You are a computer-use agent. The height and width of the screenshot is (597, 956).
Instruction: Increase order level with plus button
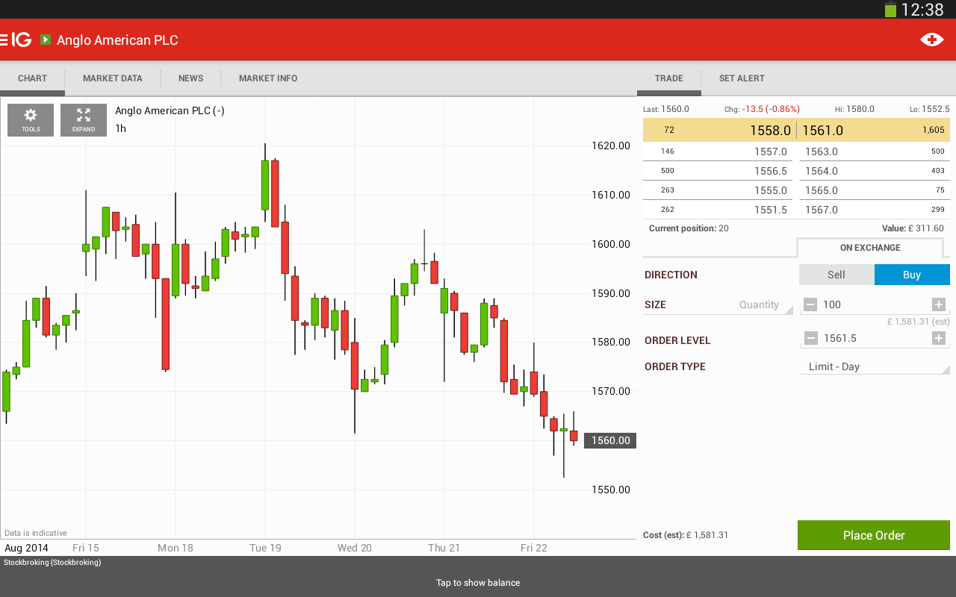[939, 338]
